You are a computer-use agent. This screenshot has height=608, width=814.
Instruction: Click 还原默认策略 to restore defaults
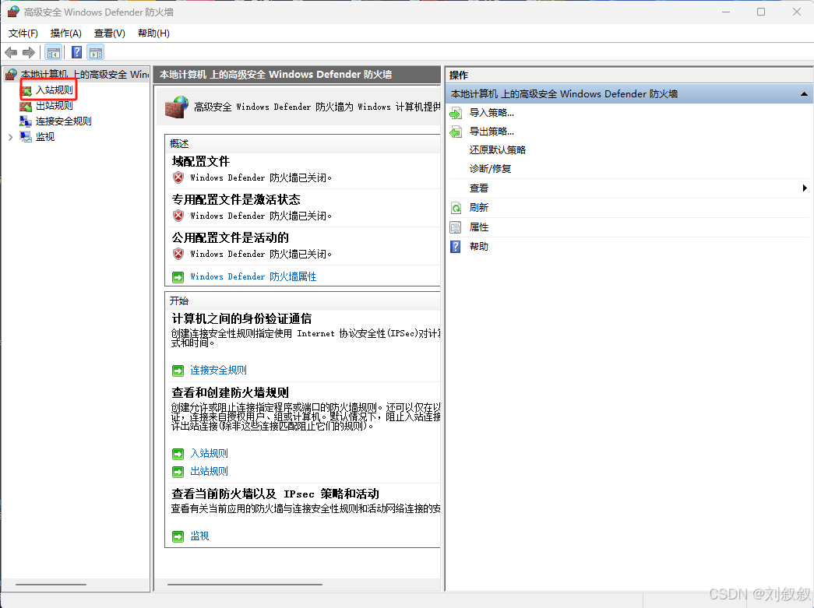[499, 149]
